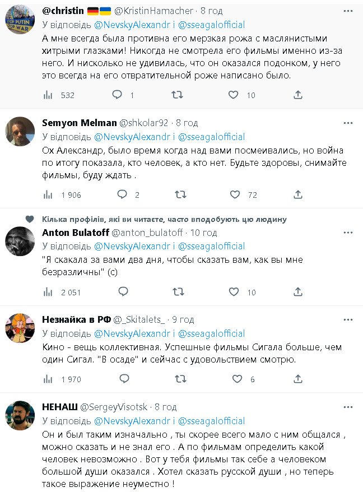Share Незнайка в РФ's tweet

click(x=299, y=379)
